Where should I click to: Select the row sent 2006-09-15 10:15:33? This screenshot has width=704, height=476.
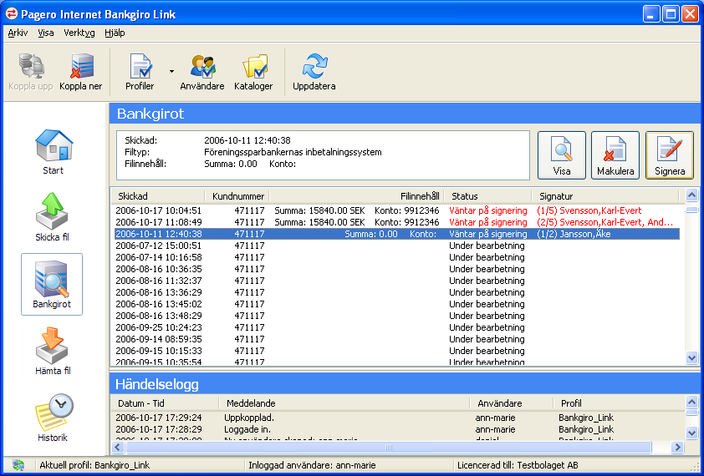(395, 351)
